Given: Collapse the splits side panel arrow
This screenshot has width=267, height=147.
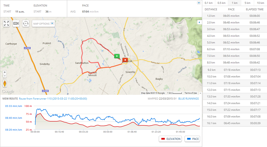Looking at the screenshot, I should click(199, 22).
